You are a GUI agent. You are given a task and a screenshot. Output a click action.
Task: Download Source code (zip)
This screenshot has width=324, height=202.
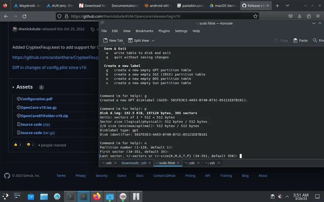coord(35,124)
